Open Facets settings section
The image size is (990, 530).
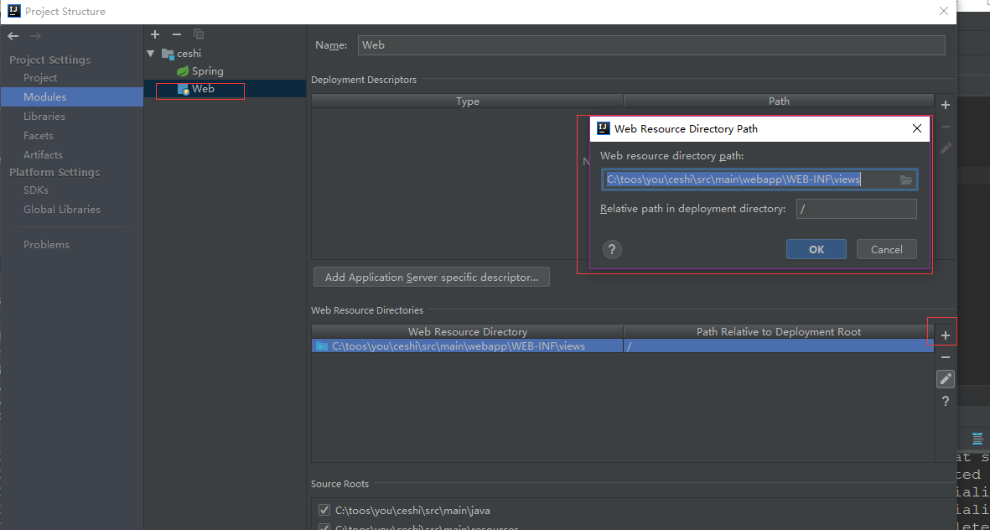tap(39, 136)
